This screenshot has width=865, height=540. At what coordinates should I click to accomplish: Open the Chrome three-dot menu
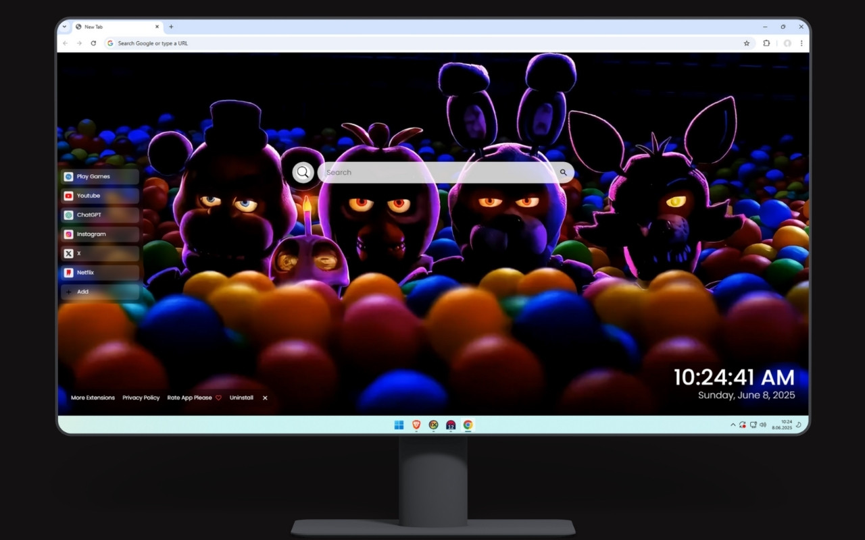coord(801,43)
